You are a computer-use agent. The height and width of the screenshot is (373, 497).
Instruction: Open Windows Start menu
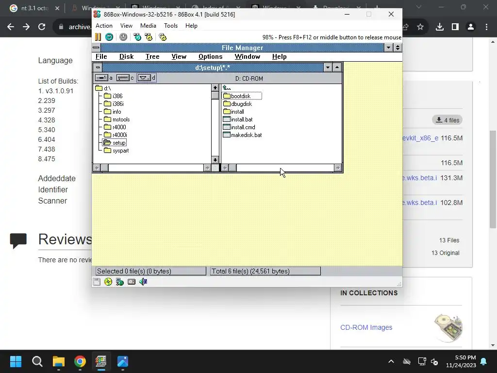(16, 361)
